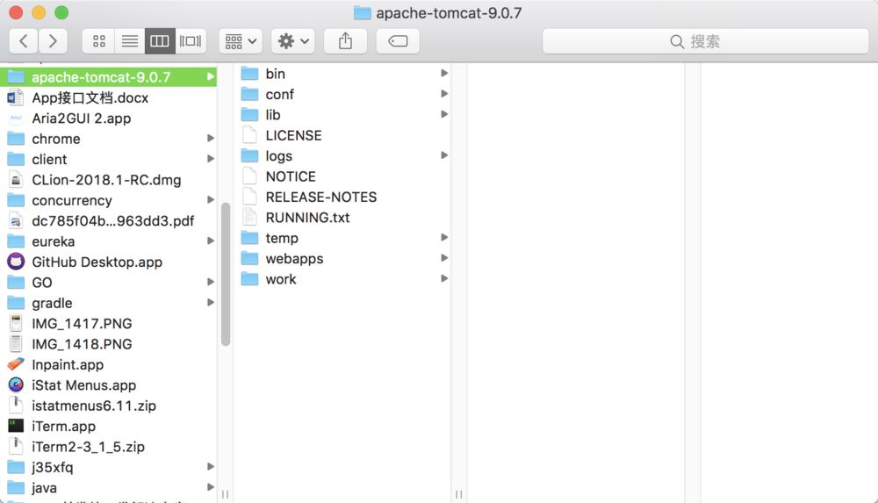Image resolution: width=878 pixels, height=503 pixels.
Task: Select the java folder
Action: tap(109, 488)
